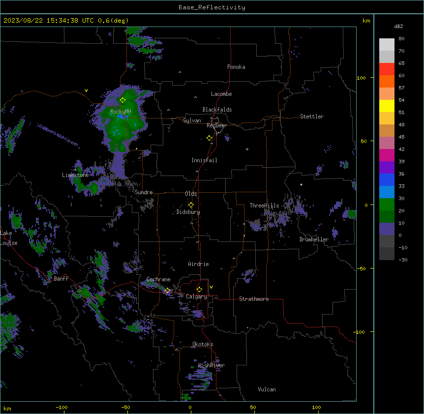The image size is (424, 414).
Task: Select the bright yellow swatch in the legend
Action: click(x=387, y=106)
